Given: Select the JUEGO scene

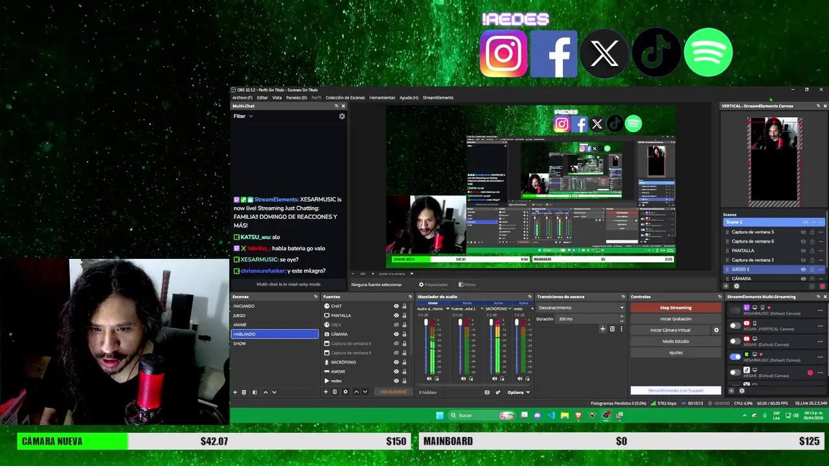Looking at the screenshot, I should pos(275,315).
